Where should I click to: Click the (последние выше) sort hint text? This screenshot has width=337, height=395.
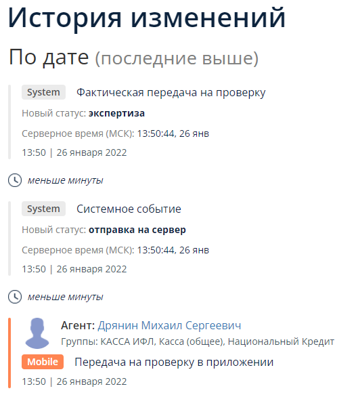pyautogui.click(x=177, y=58)
